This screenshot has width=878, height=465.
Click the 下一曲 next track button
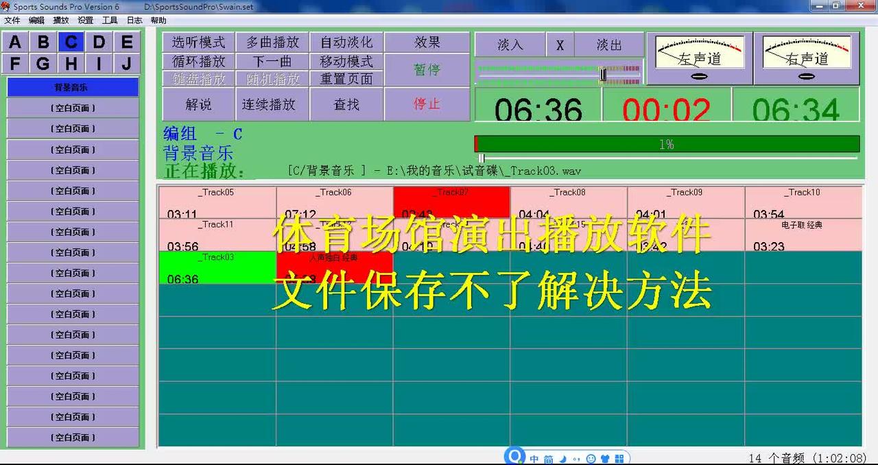click(x=272, y=61)
